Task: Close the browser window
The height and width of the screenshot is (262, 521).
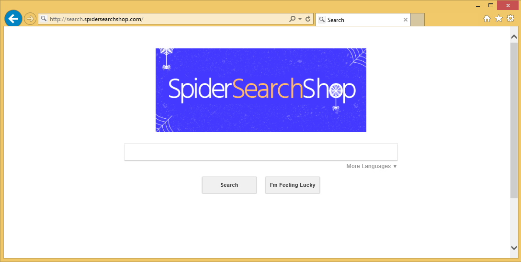Action: coord(508,5)
